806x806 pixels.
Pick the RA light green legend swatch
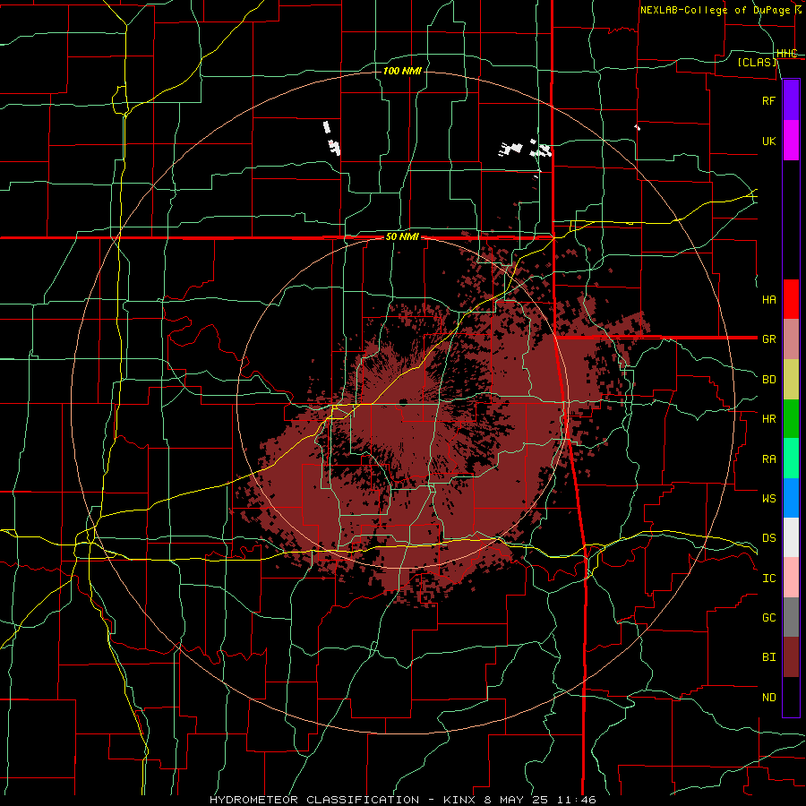click(x=791, y=459)
